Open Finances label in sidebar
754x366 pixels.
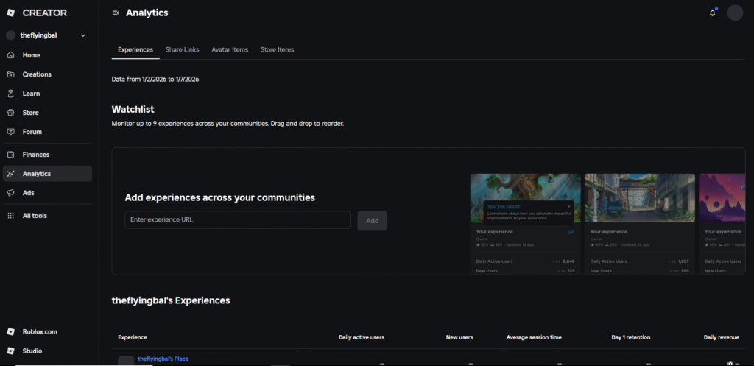click(36, 155)
